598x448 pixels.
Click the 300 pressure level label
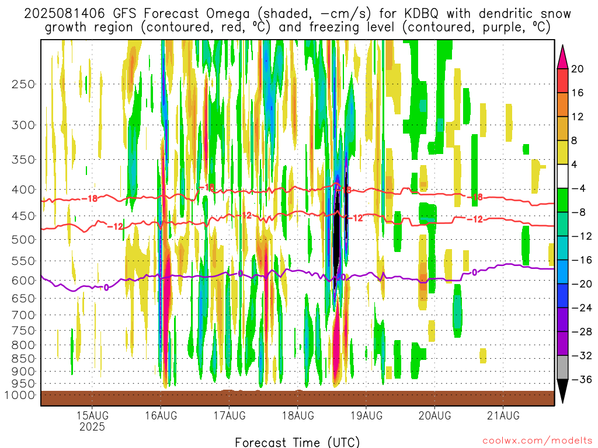click(x=23, y=125)
